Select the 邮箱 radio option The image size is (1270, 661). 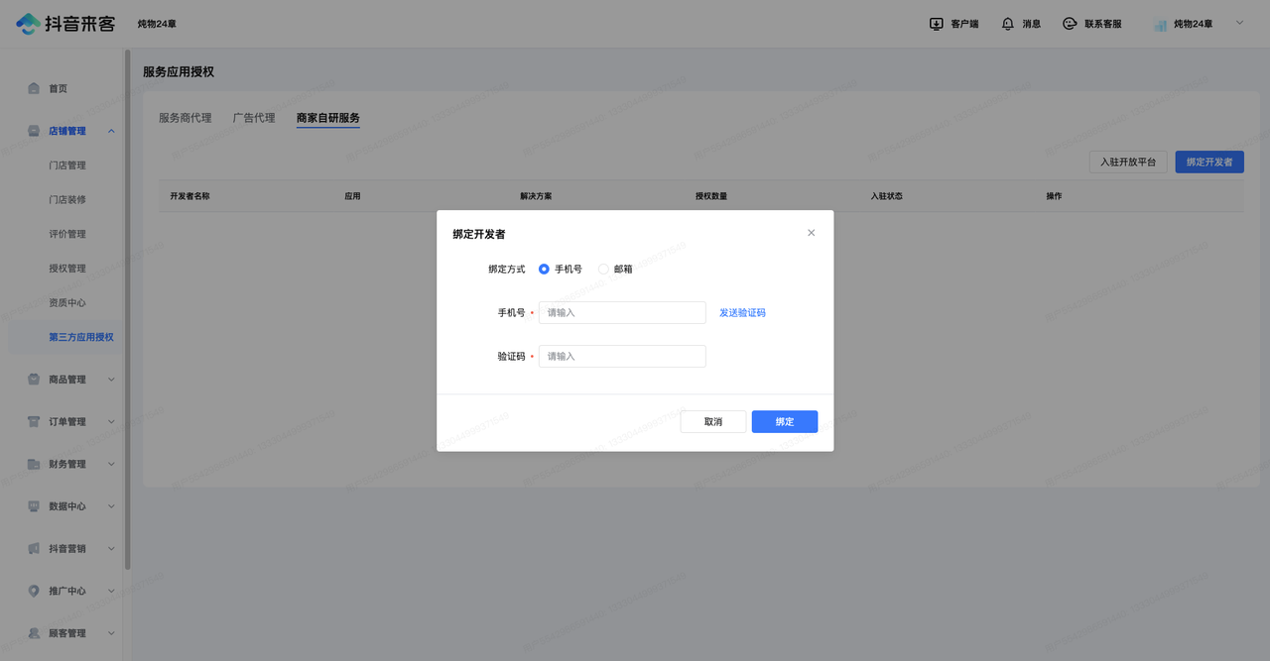pyautogui.click(x=603, y=269)
